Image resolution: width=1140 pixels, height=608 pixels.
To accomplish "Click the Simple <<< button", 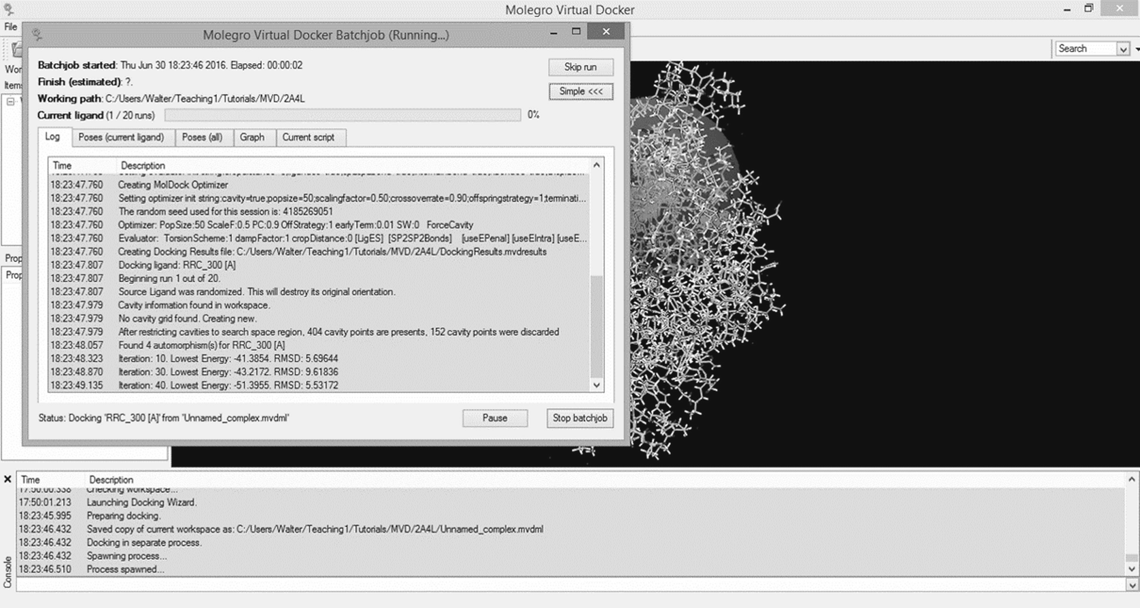I will coord(581,91).
